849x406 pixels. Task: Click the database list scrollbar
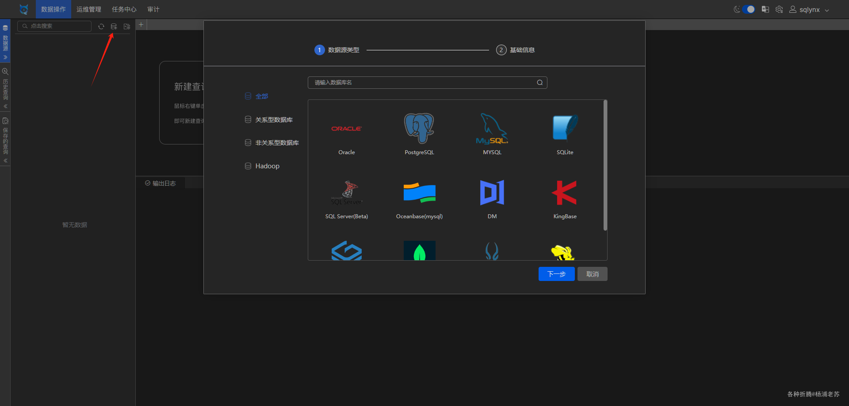coord(605,165)
